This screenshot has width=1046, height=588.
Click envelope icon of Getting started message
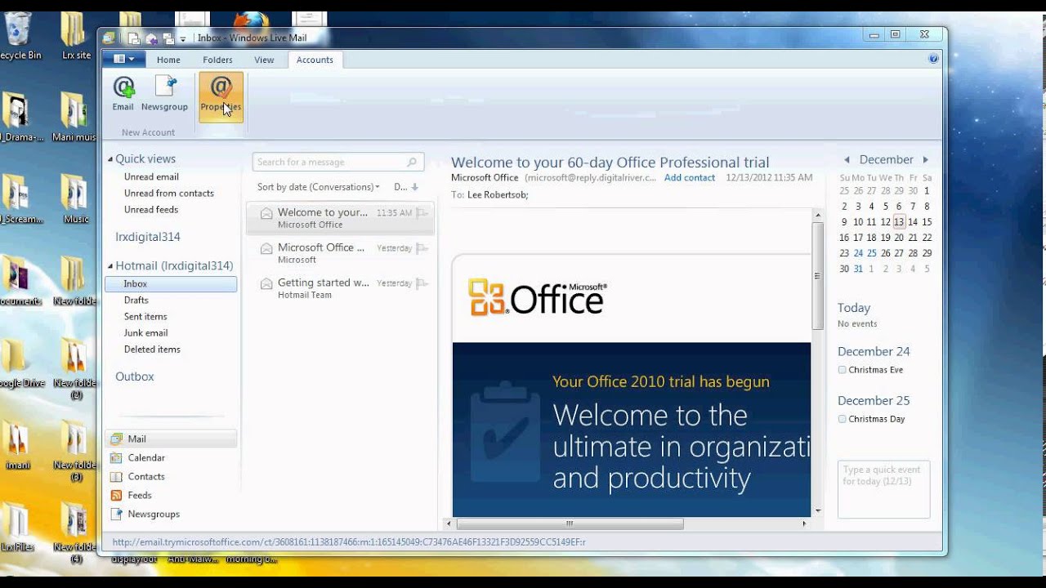pos(266,283)
